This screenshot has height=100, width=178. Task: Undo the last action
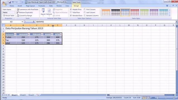pos(13,2)
